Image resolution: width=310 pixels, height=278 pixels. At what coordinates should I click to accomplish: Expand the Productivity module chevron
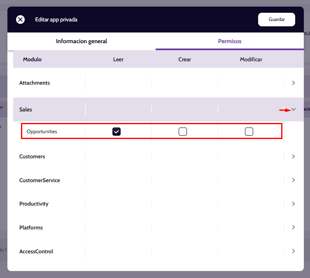(293, 204)
